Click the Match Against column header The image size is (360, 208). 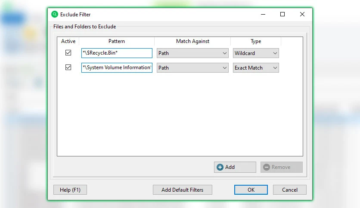(192, 41)
